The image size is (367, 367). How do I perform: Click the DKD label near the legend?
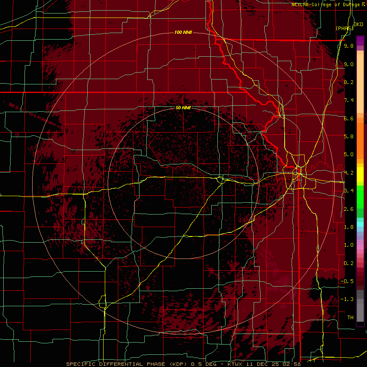(x=358, y=24)
